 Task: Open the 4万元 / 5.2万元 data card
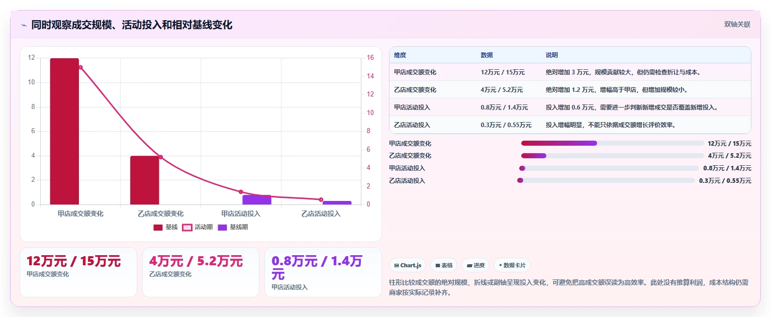[201, 272]
